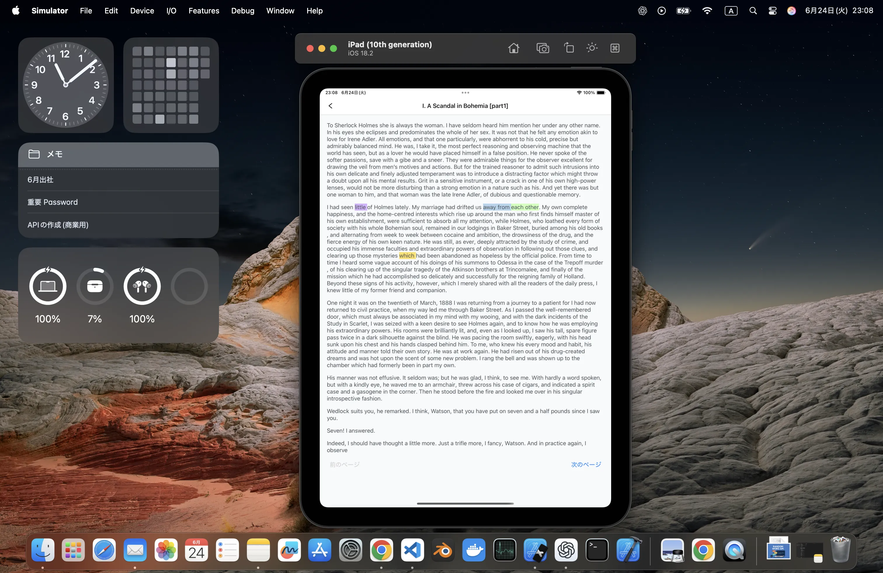Open the I/O menu in menu bar
Viewport: 883px width, 573px height.
171,11
